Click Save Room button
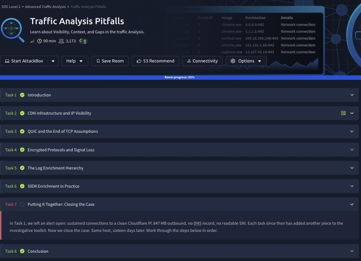 click(110, 61)
